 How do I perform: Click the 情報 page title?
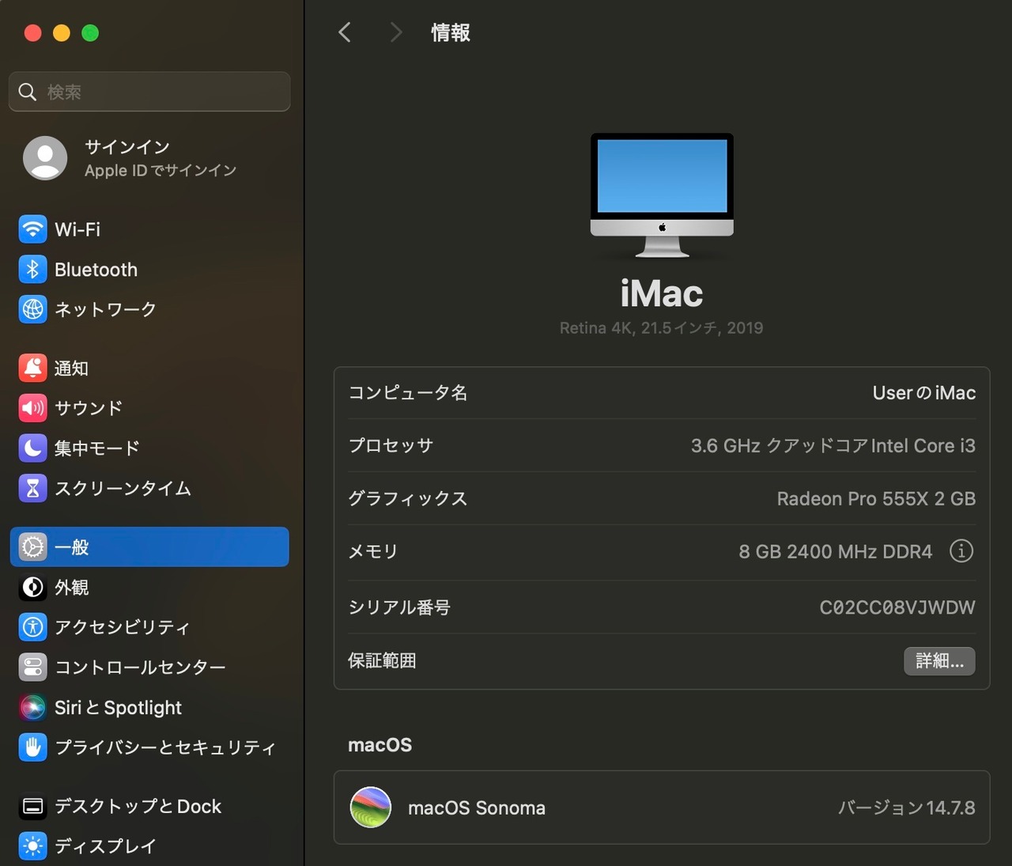[451, 32]
